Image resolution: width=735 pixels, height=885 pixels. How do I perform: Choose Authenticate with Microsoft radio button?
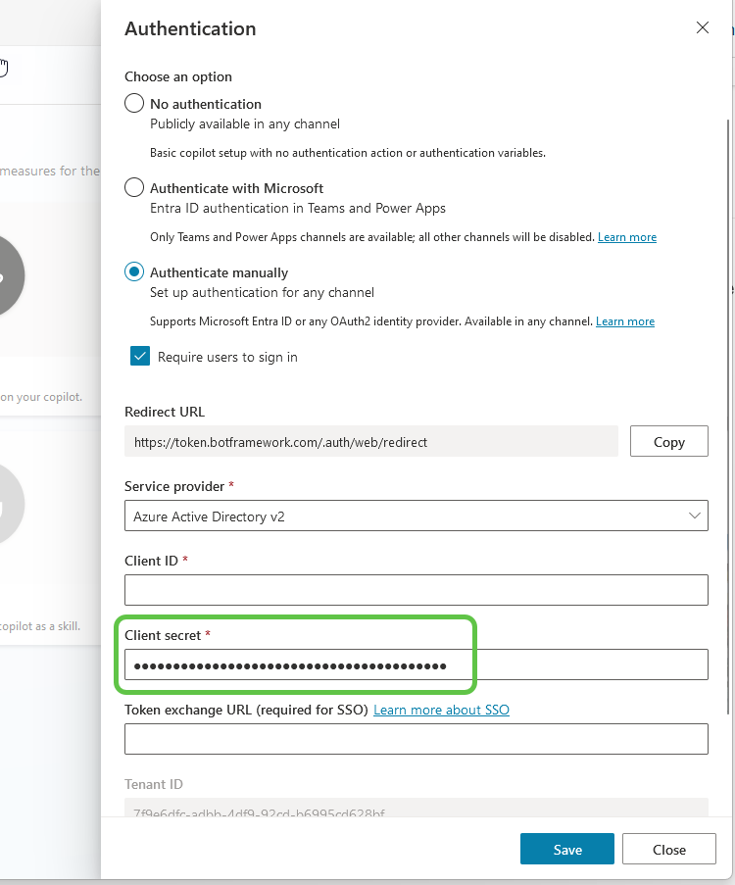tap(134, 188)
